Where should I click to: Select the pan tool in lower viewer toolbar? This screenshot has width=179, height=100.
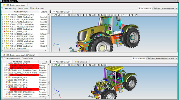tap(81, 65)
